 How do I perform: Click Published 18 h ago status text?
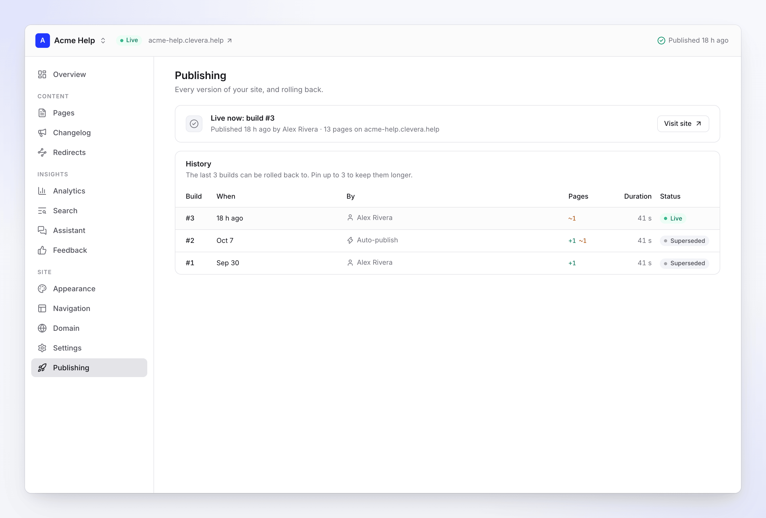tap(698, 41)
